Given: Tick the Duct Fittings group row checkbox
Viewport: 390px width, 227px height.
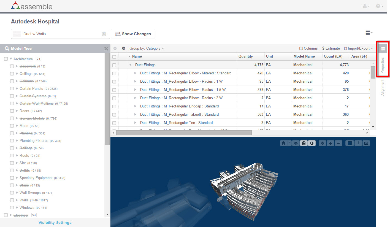Looking at the screenshot, I should 114,65.
